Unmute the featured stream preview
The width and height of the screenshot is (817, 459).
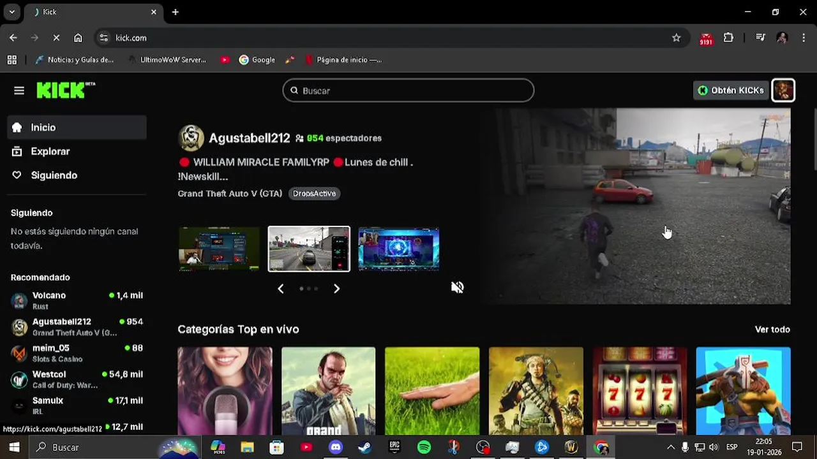tap(457, 288)
